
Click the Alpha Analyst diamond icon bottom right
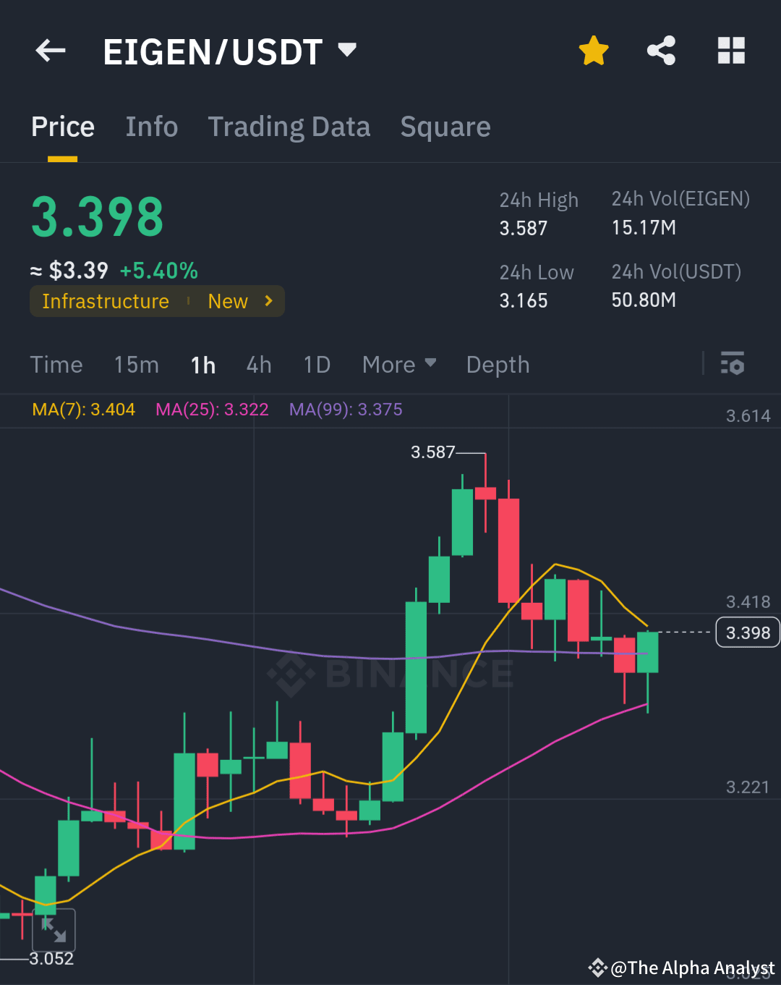598,968
